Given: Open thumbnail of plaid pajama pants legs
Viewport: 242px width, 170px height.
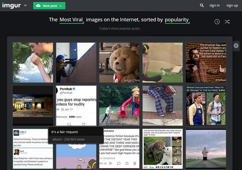Looking at the screenshot, I should click(162, 106).
